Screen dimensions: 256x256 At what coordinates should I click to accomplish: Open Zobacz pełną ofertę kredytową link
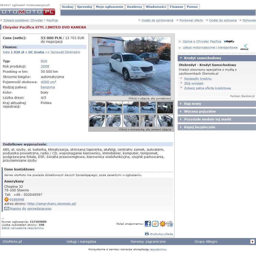tap(207, 88)
